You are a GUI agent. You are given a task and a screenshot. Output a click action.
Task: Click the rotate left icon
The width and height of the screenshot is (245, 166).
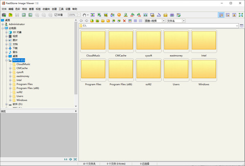[x=133, y=15]
